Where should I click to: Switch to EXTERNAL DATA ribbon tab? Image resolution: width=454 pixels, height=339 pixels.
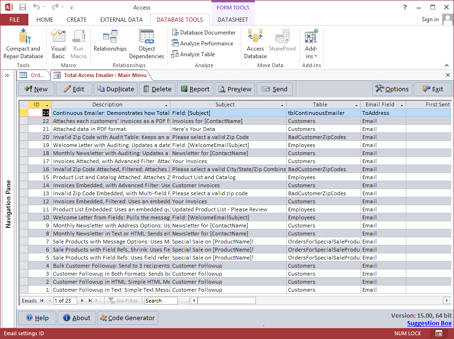click(122, 20)
